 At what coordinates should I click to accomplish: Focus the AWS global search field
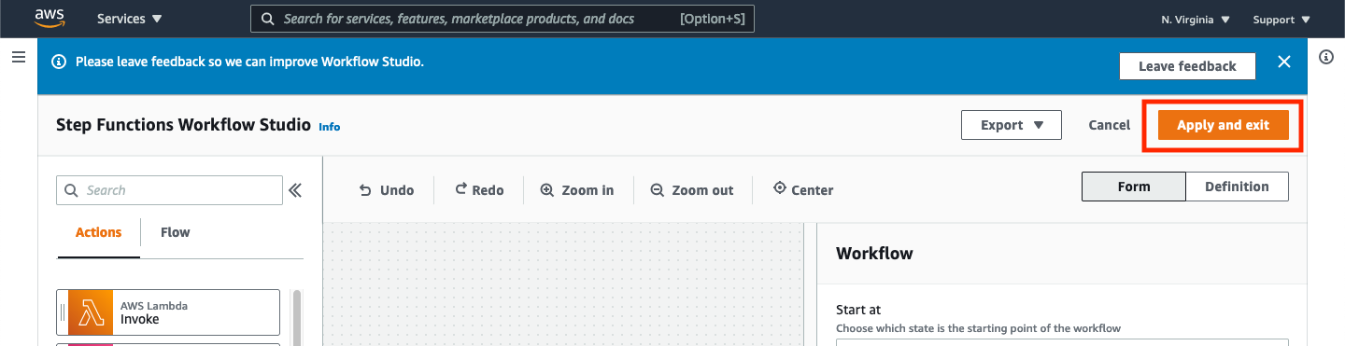click(503, 19)
